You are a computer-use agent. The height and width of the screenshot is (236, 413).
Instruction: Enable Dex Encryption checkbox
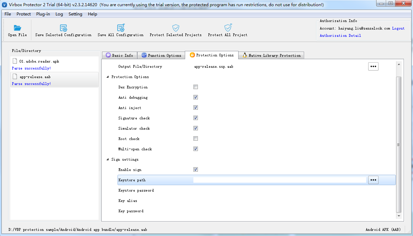pyautogui.click(x=195, y=87)
